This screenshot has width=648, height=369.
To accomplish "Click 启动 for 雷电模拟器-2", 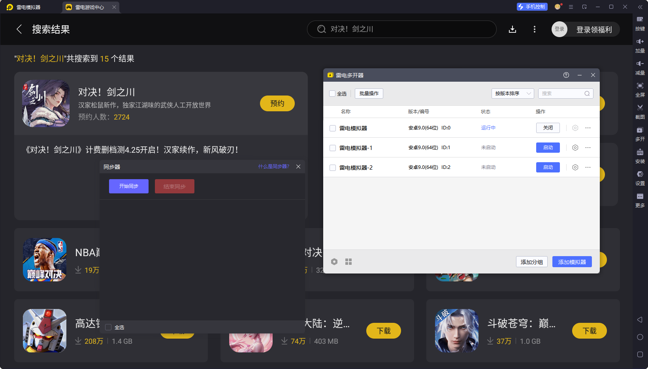I will (x=548, y=167).
